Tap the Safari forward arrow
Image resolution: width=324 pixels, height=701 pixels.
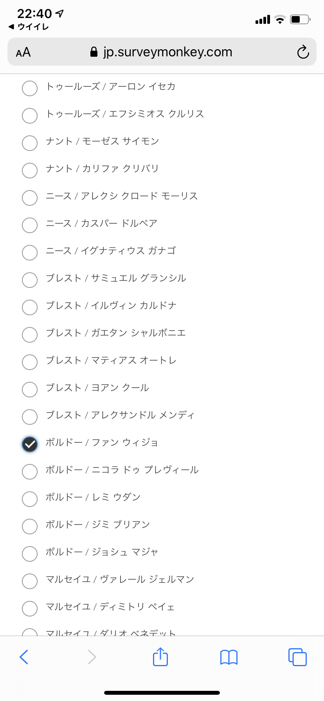pos(92,657)
